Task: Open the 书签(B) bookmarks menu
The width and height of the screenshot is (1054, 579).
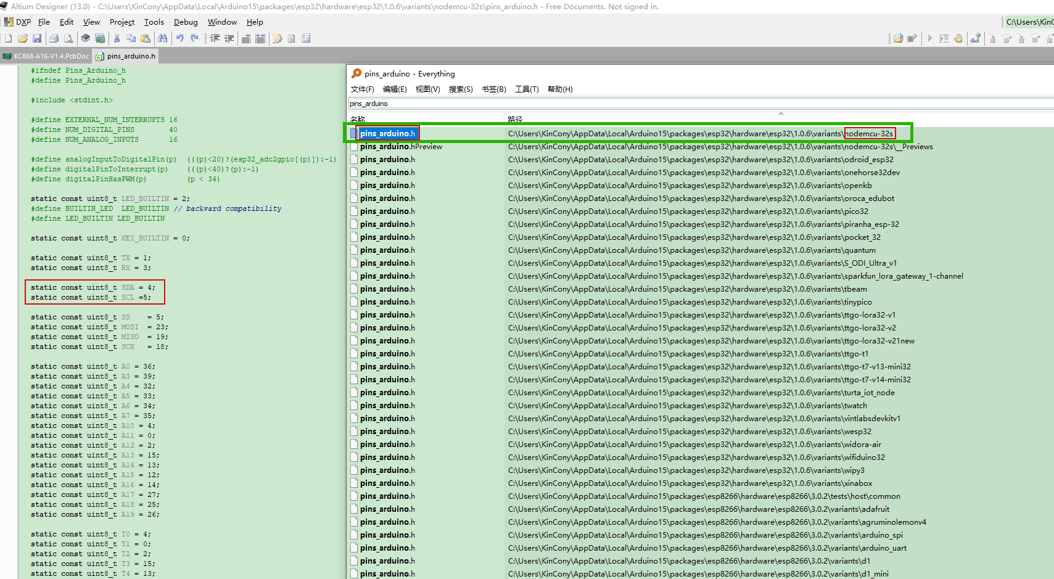Action: (493, 89)
